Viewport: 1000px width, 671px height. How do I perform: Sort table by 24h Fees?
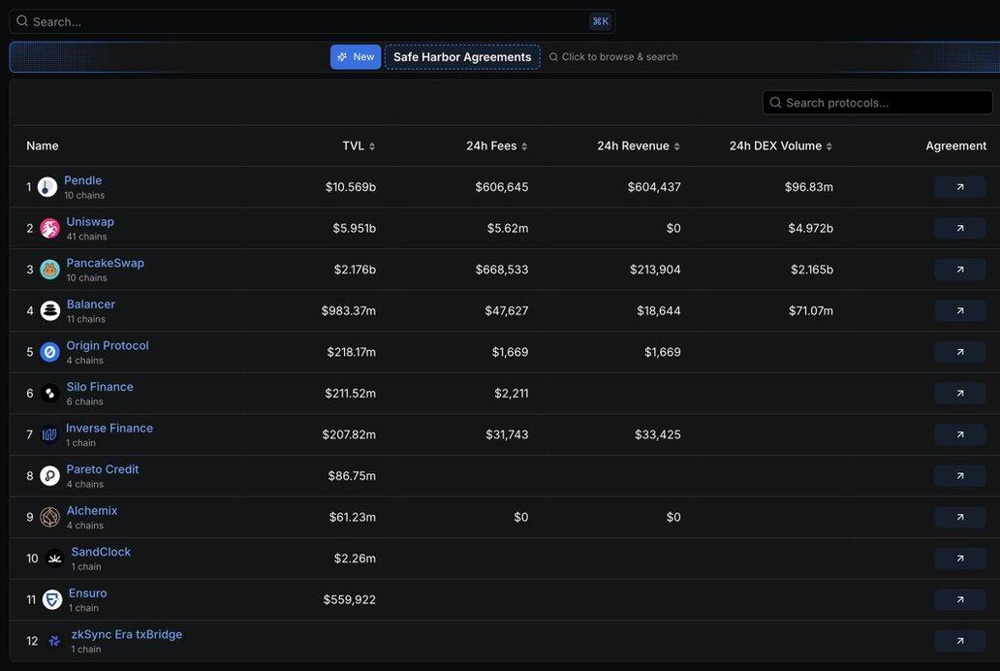point(496,146)
